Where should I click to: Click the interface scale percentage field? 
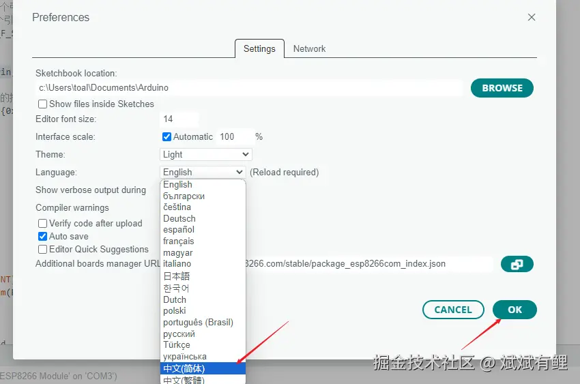click(x=235, y=136)
